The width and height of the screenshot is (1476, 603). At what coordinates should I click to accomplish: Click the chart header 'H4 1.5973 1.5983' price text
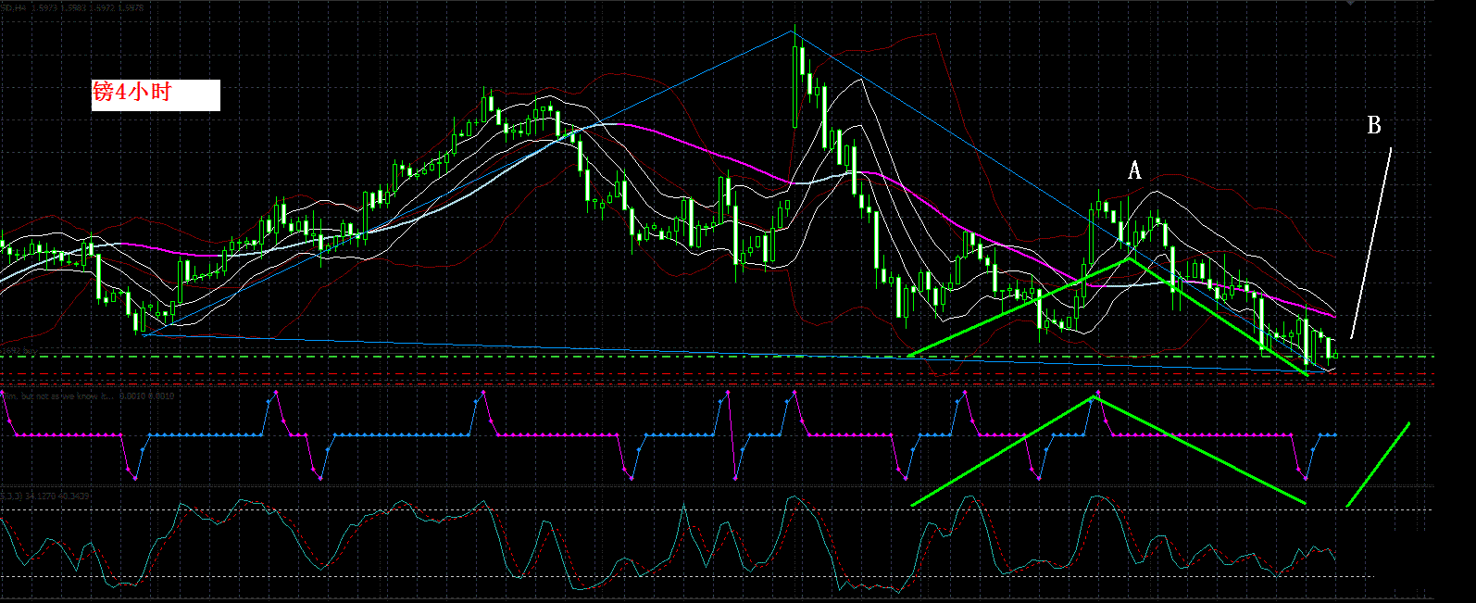tap(72, 7)
